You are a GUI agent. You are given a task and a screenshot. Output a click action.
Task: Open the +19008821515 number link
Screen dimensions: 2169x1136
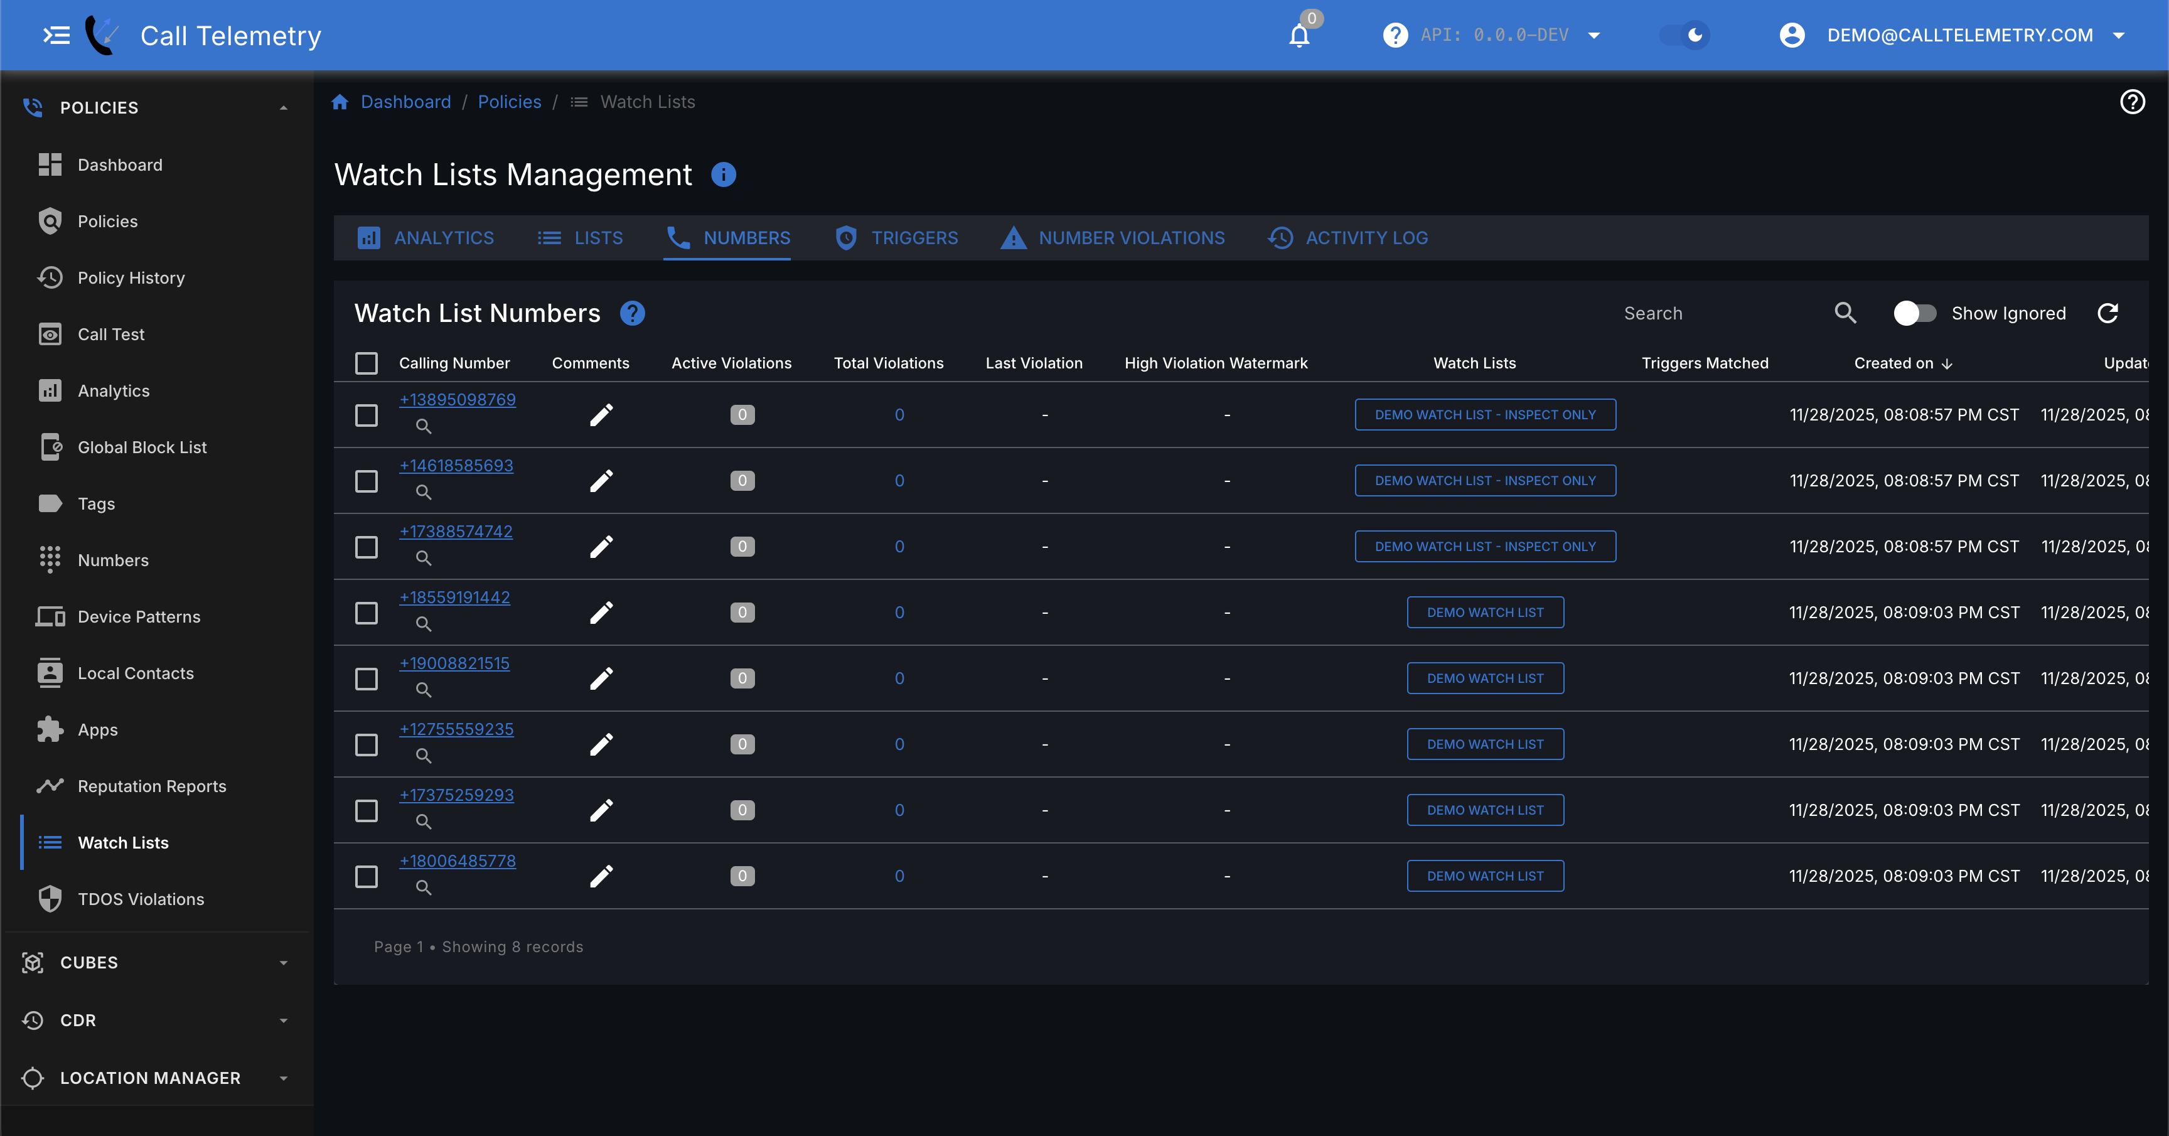pos(454,663)
